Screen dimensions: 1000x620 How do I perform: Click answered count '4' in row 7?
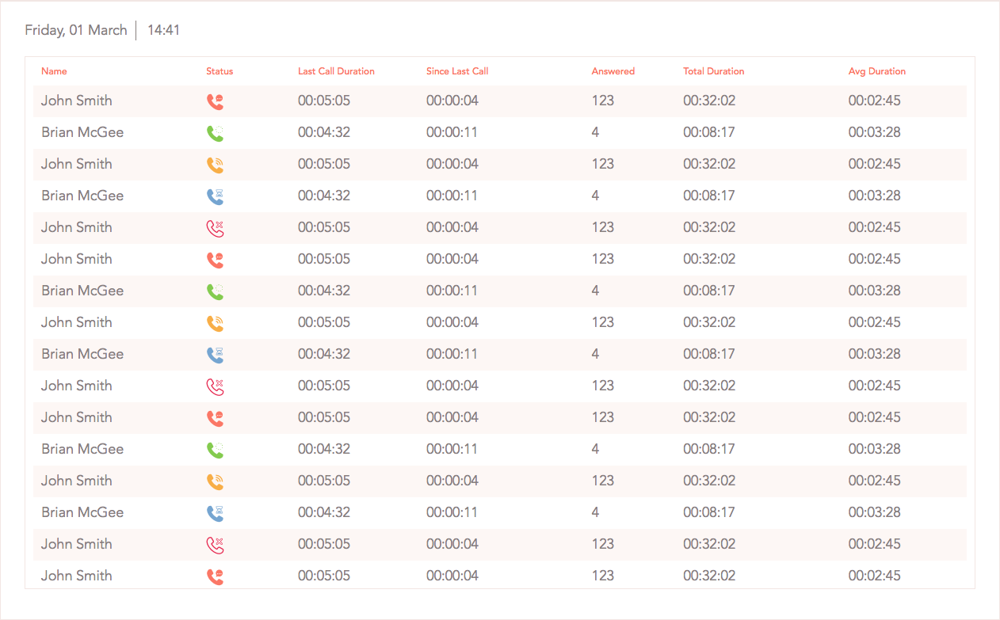click(595, 291)
